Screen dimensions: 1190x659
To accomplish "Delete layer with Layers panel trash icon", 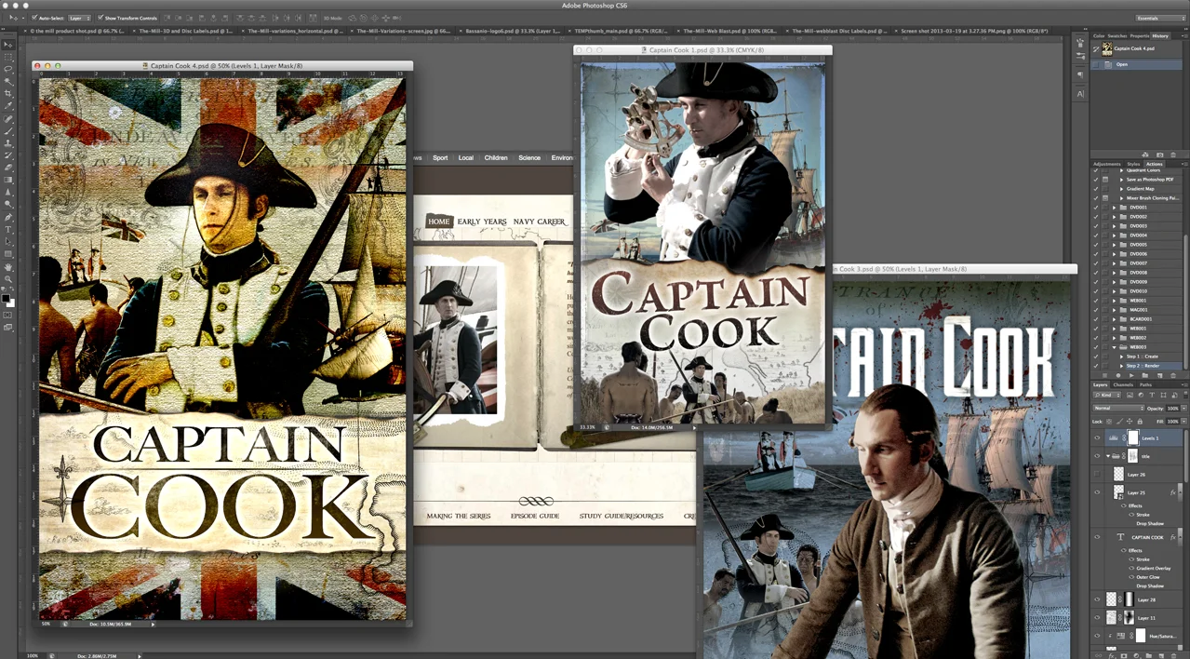I will (x=1174, y=655).
